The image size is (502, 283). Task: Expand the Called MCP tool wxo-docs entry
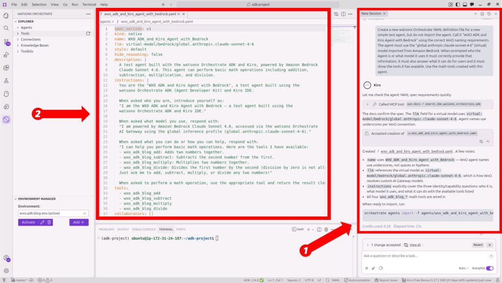pyautogui.click(x=368, y=104)
